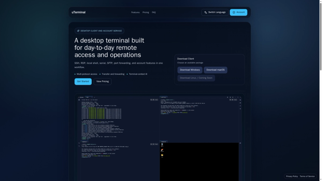Click the uTerminal logo

pos(79,12)
